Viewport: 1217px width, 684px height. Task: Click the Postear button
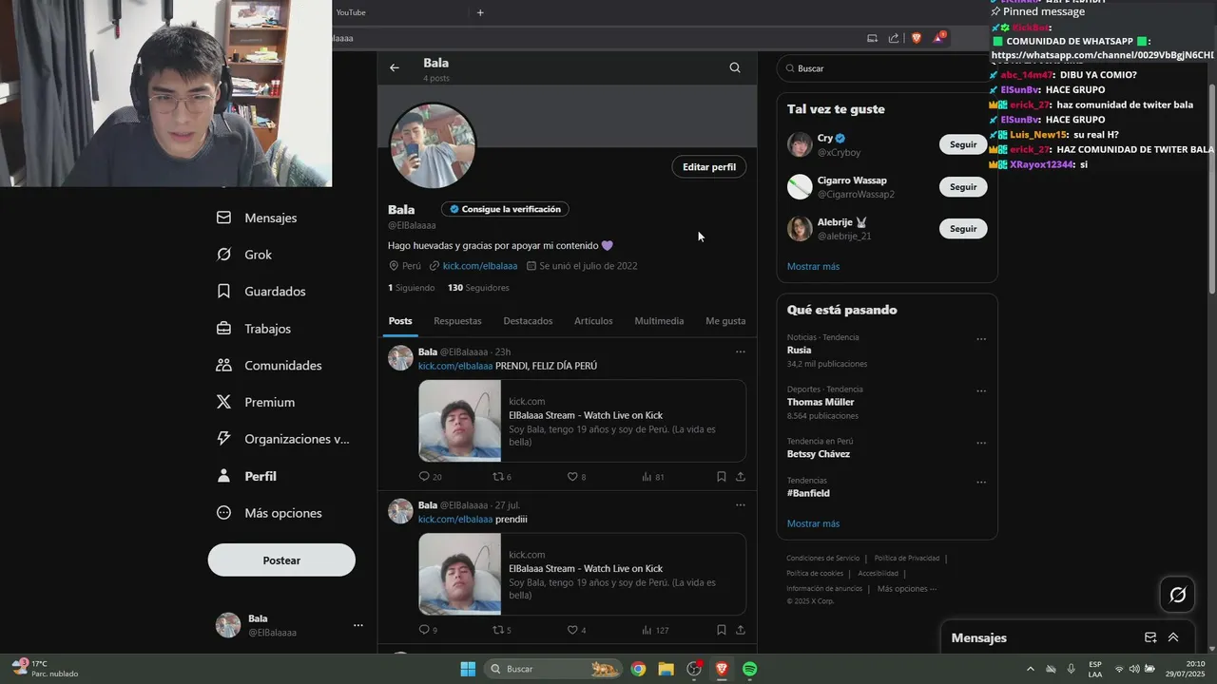(281, 560)
